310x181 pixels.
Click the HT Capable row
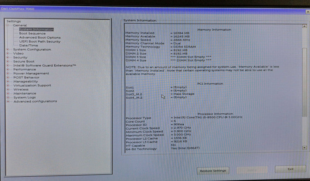tap(151, 145)
